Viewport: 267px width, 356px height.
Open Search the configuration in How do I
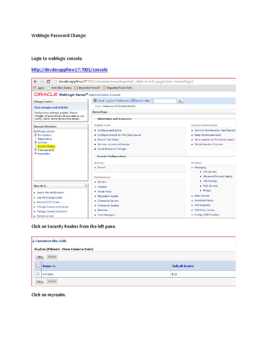coord(50,193)
